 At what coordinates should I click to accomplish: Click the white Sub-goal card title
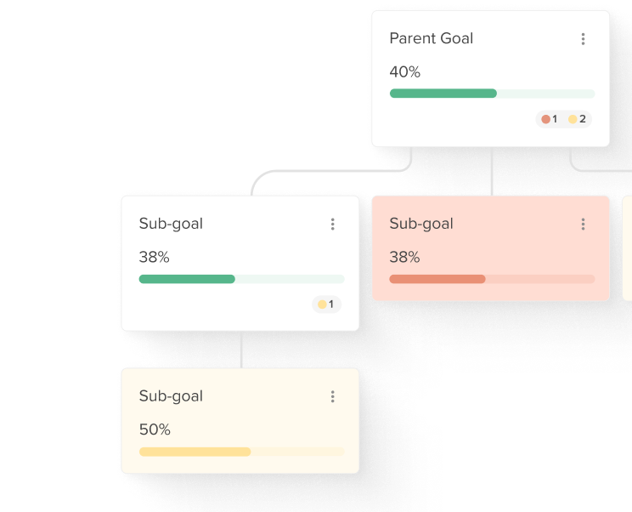point(171,224)
